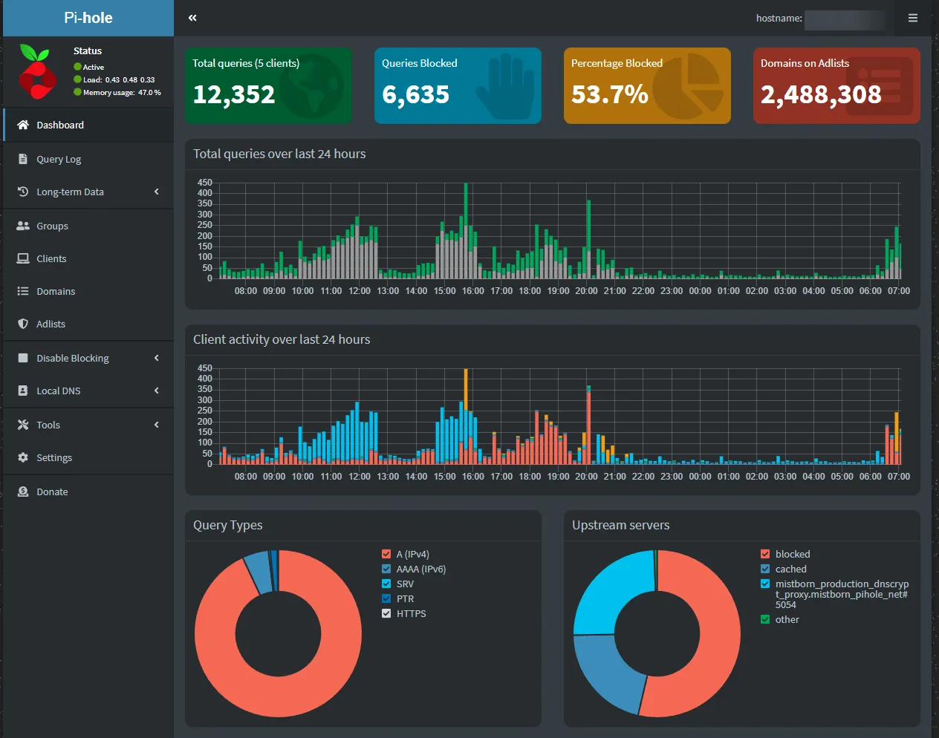Collapse the sidebar using the double-chevron arrow
939x738 pixels.
[192, 17]
